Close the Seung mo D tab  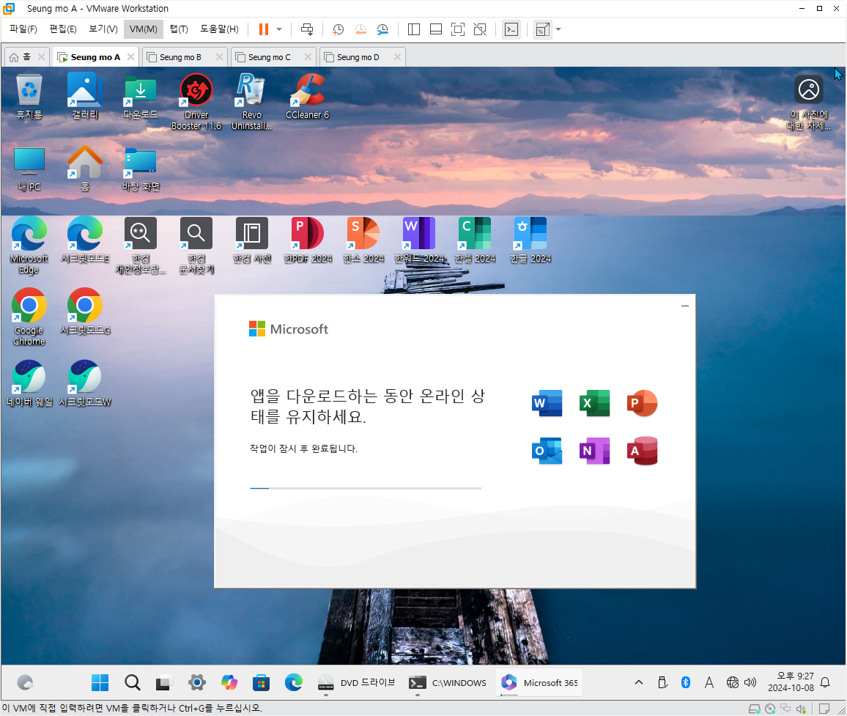(x=398, y=56)
